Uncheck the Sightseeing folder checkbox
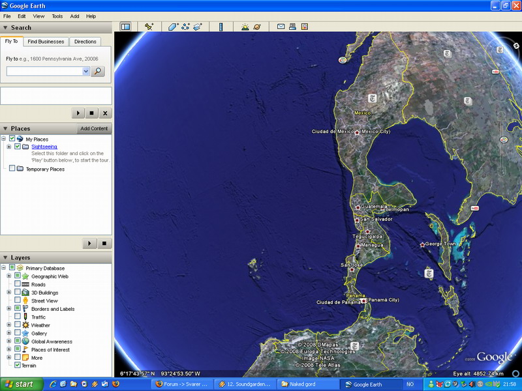The width and height of the screenshot is (522, 391). tap(18, 146)
